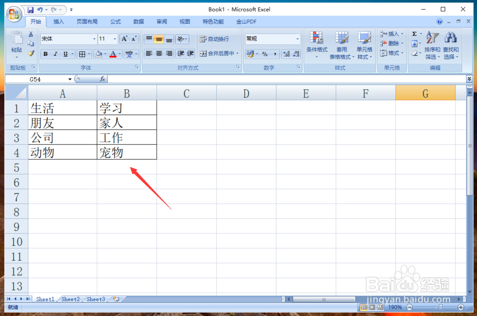Viewport: 477px width, 316px height.
Task: Set middle vertical alignment
Action: point(159,39)
